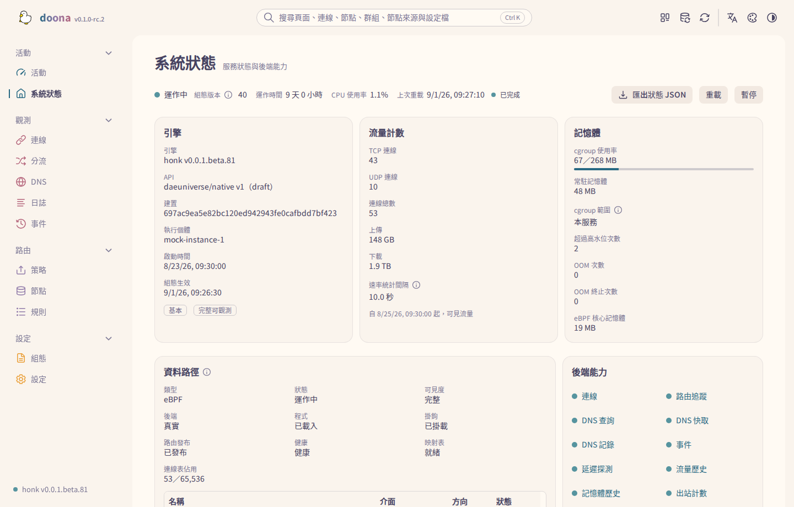Open the dashboard layout icon in header

tap(665, 18)
